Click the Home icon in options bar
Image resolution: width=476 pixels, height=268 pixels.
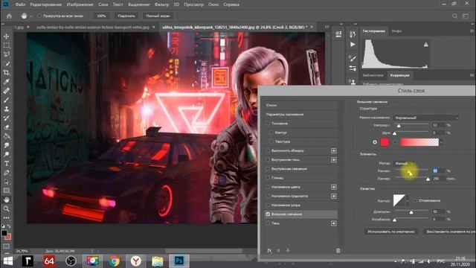point(9,16)
